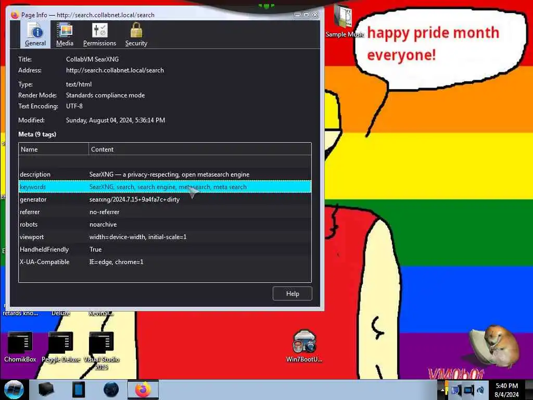Select the viewport meta row
Image resolution: width=533 pixels, height=400 pixels.
tap(165, 237)
